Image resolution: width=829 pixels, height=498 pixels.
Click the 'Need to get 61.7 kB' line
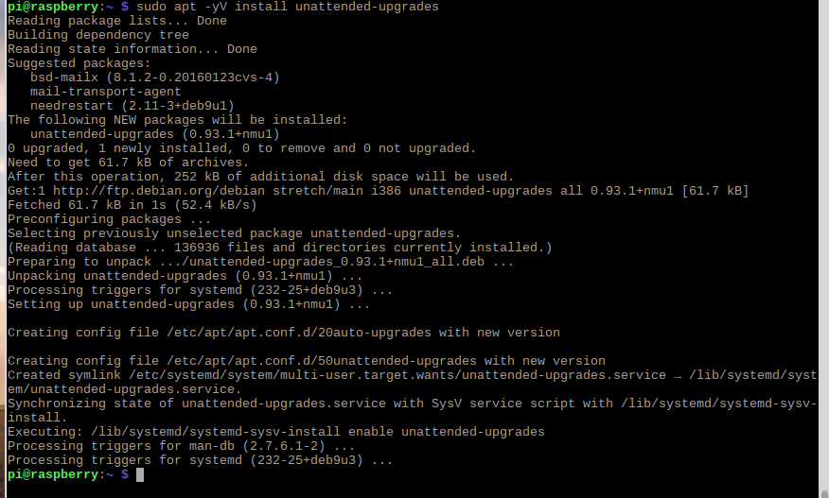pyautogui.click(x=128, y=163)
